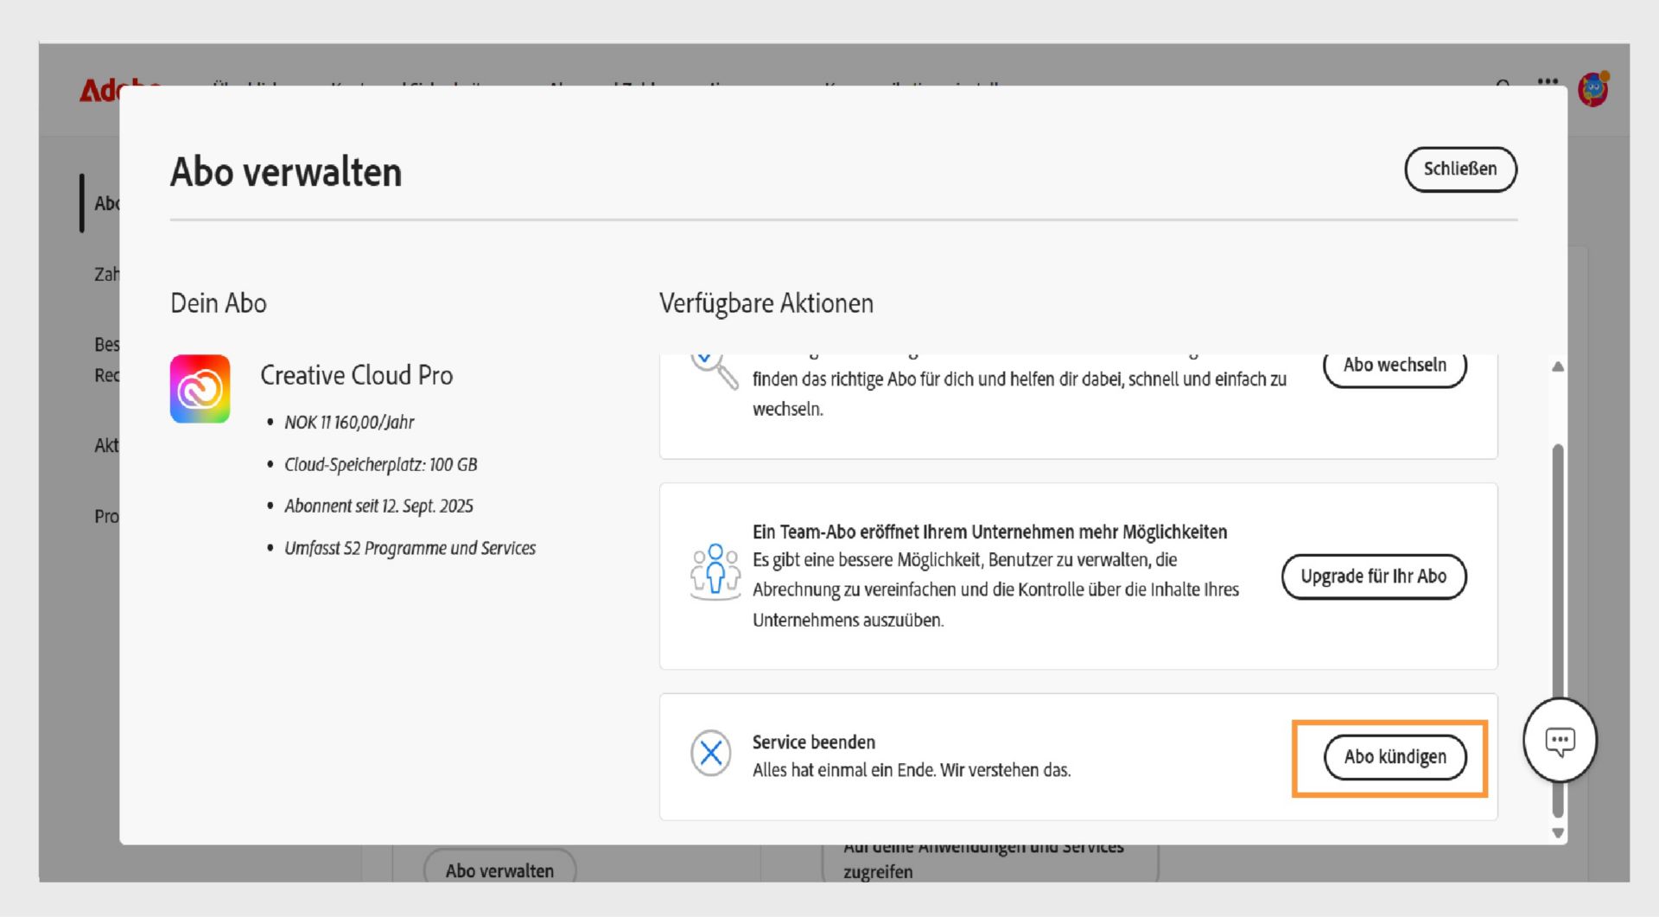This screenshot has height=917, width=1659.
Task: Select Upgrade für Ihr Abo
Action: [x=1374, y=576]
